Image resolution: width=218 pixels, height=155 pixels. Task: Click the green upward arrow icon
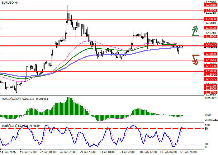click(195, 31)
